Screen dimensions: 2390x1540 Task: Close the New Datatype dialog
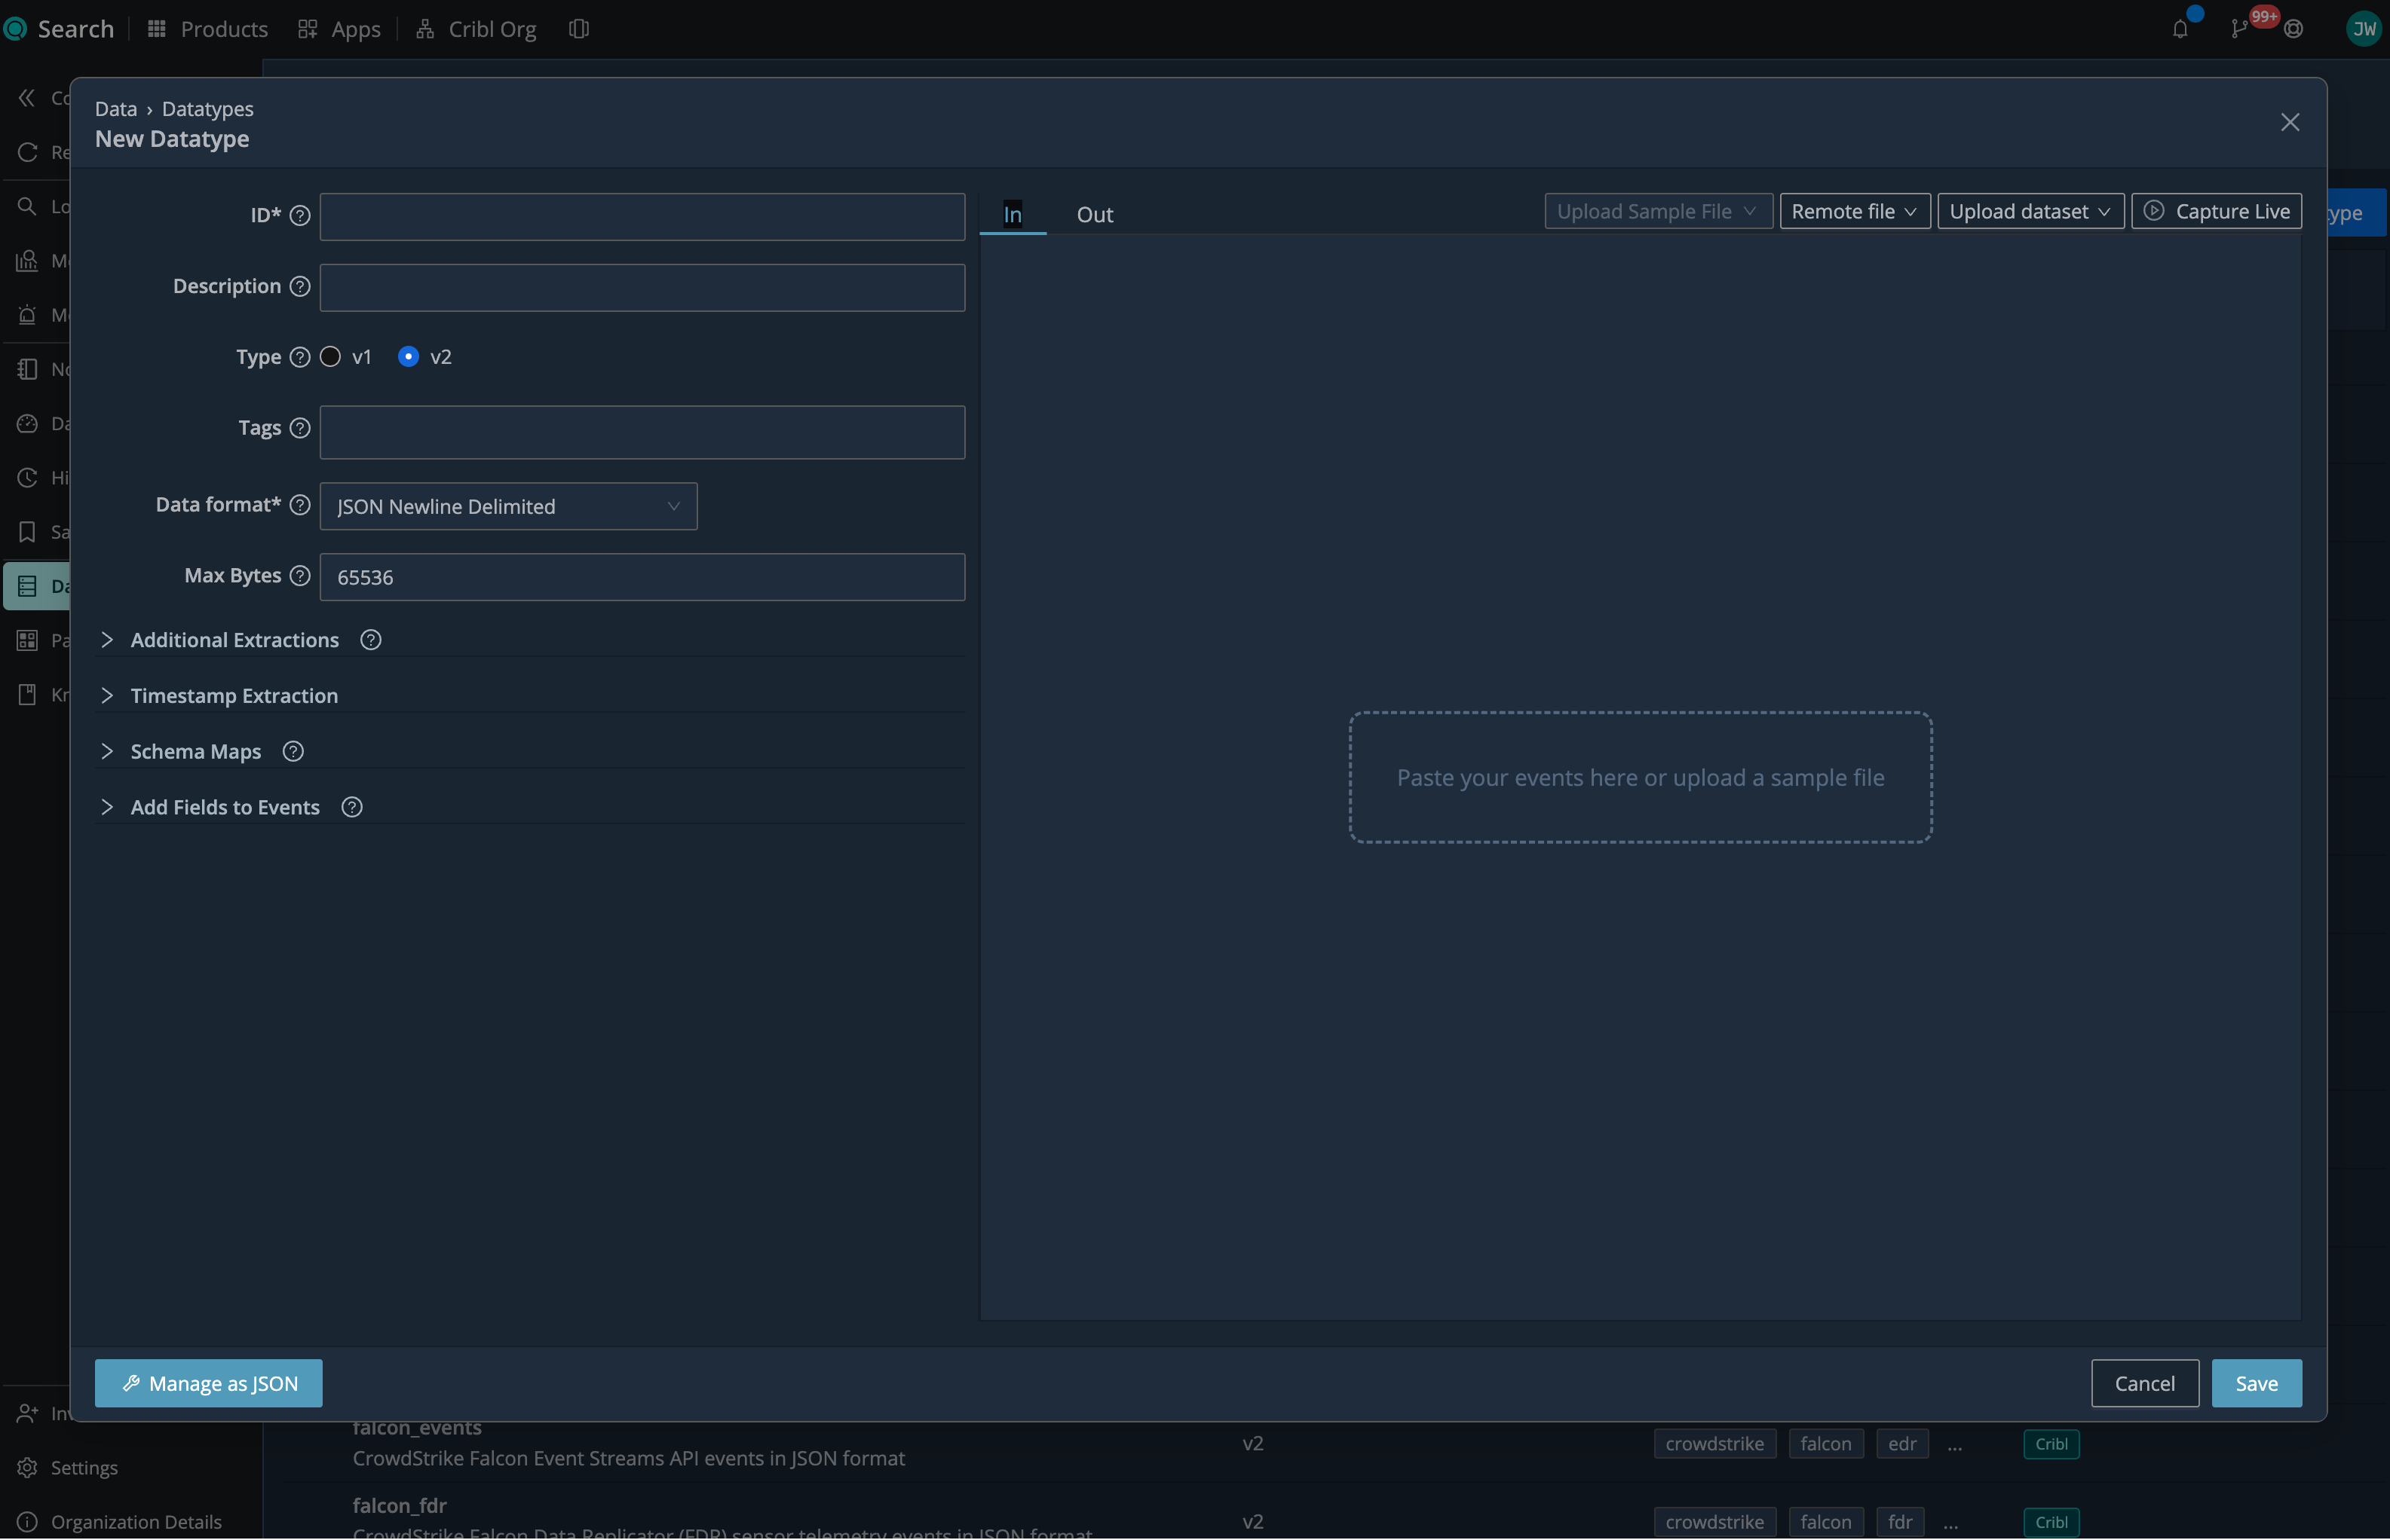coord(2289,123)
